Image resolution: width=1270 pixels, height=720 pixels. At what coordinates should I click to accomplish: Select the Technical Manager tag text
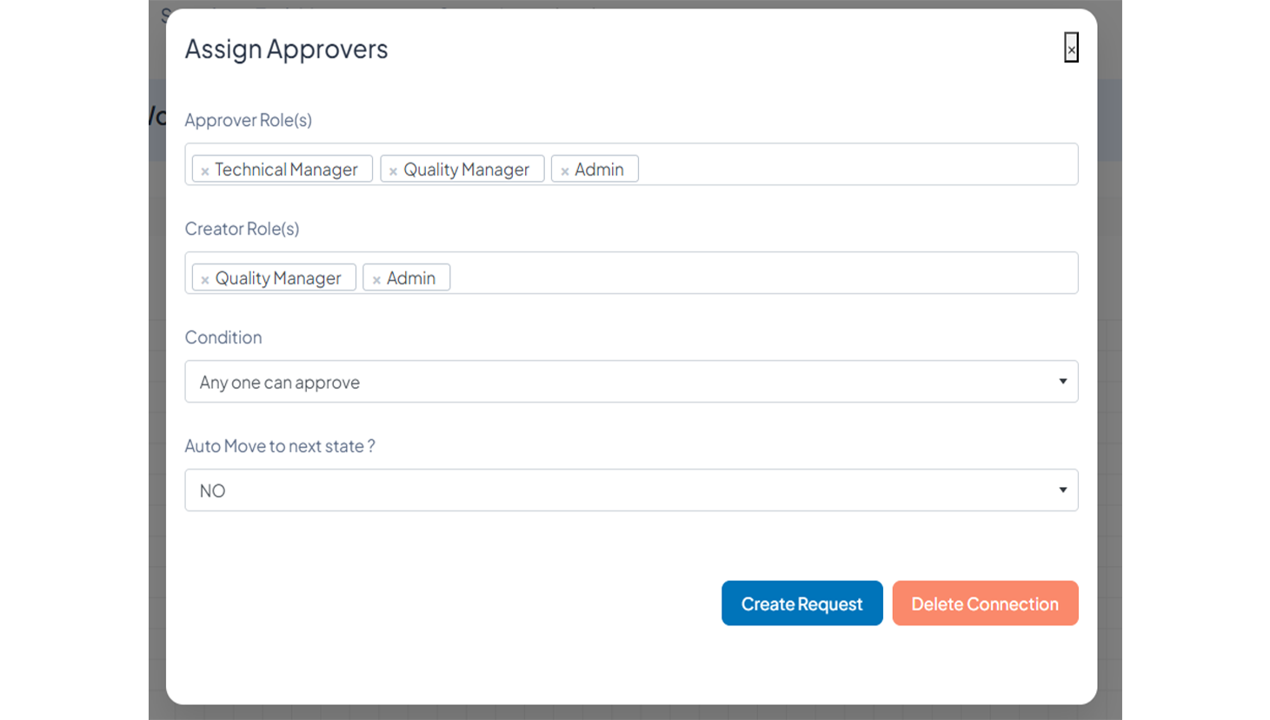(286, 170)
